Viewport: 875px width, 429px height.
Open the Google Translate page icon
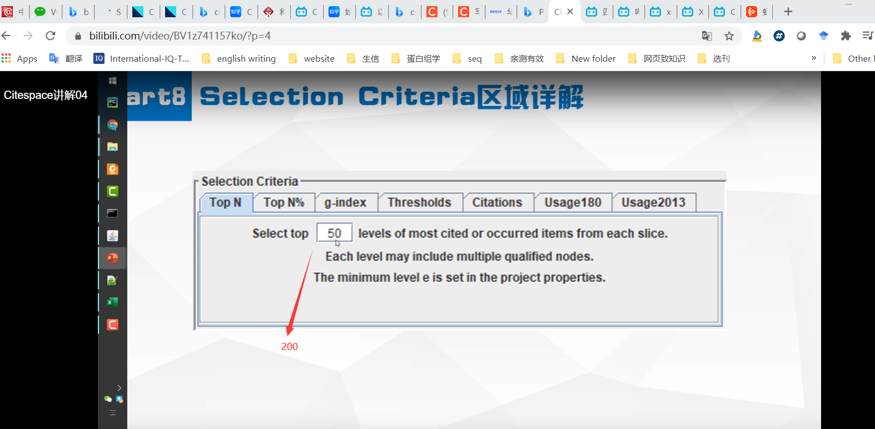707,36
